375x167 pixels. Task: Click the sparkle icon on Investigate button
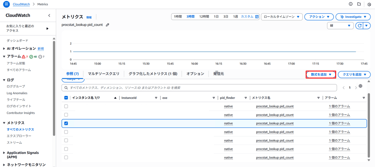tap(342, 17)
